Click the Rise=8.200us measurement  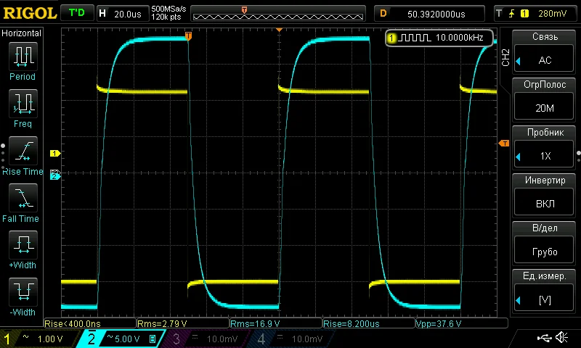point(352,323)
